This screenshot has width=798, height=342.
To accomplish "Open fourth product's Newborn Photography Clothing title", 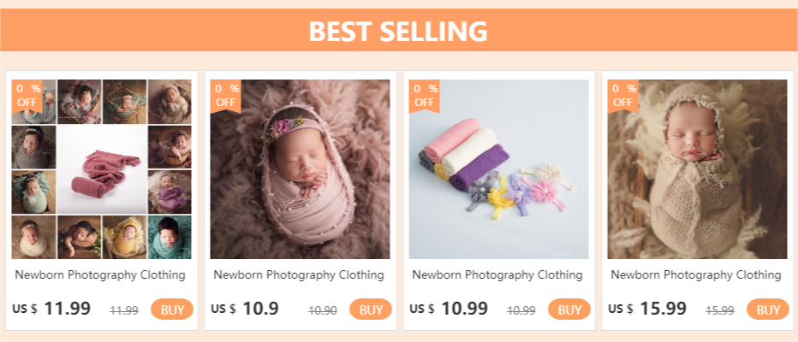I will pyautogui.click(x=697, y=275).
